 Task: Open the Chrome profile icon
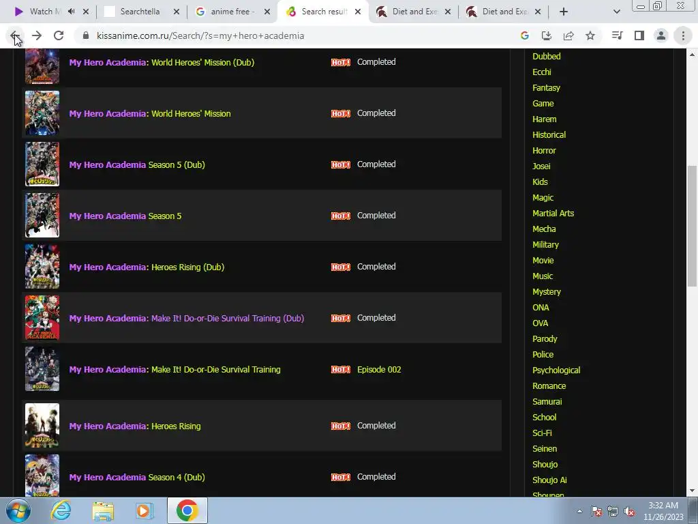coord(661,35)
